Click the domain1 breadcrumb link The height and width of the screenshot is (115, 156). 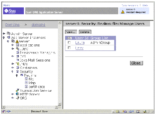(38, 24)
